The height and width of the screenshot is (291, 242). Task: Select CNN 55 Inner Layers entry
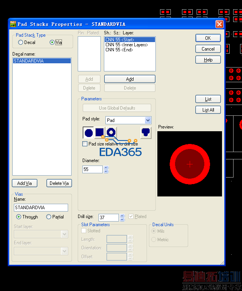tap(127, 45)
